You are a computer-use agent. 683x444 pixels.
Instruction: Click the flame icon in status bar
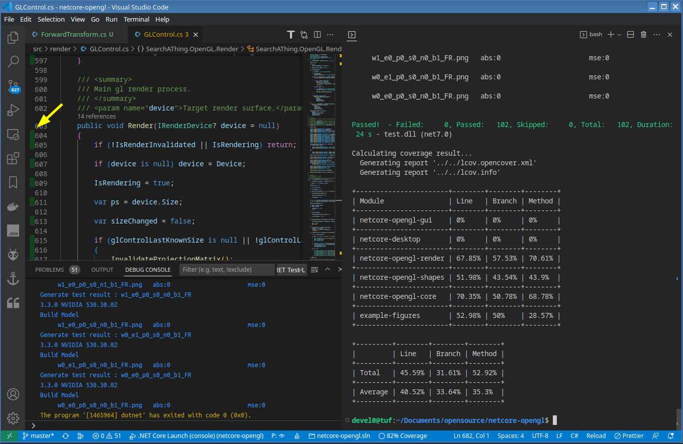297,436
